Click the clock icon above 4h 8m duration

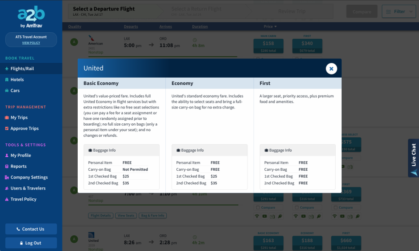pyautogui.click(x=195, y=40)
